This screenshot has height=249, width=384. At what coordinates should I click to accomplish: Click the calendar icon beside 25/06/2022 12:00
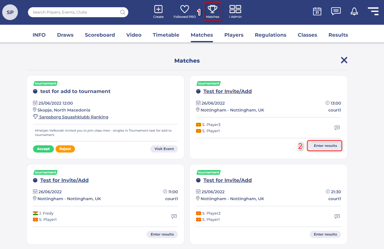(x=35, y=103)
